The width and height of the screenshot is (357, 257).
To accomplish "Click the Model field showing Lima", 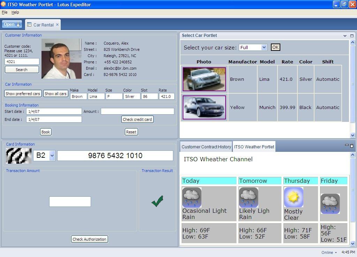I will (96, 96).
